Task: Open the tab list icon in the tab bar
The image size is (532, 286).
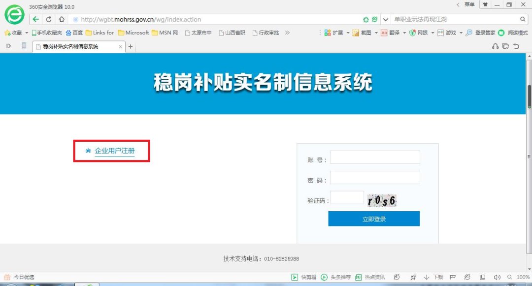Action: point(505,46)
